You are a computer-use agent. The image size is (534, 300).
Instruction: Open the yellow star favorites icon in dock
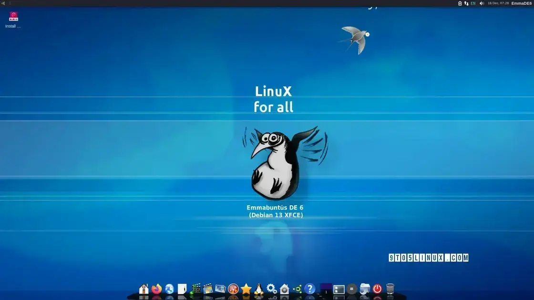(x=246, y=289)
